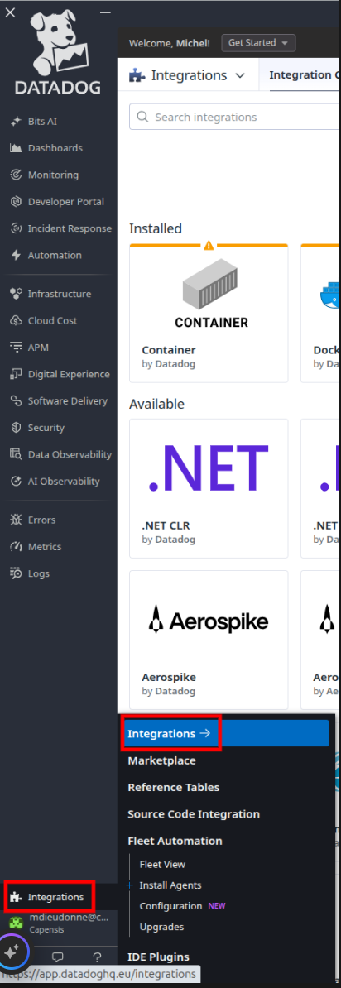
Task: Open the Bits AI sparkle assistant button
Action: [11, 952]
